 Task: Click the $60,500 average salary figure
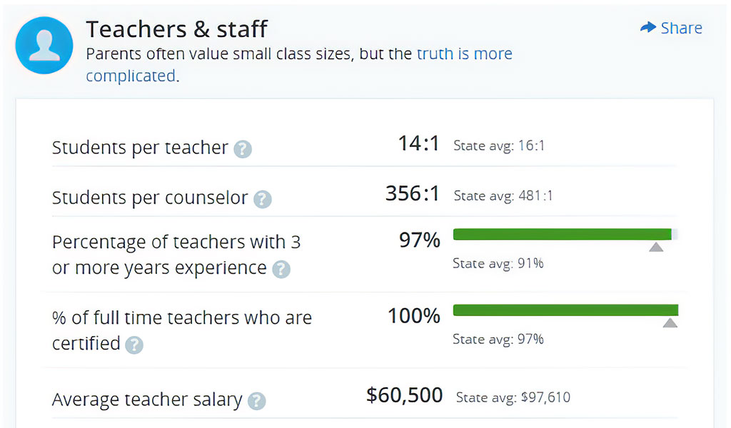404,395
